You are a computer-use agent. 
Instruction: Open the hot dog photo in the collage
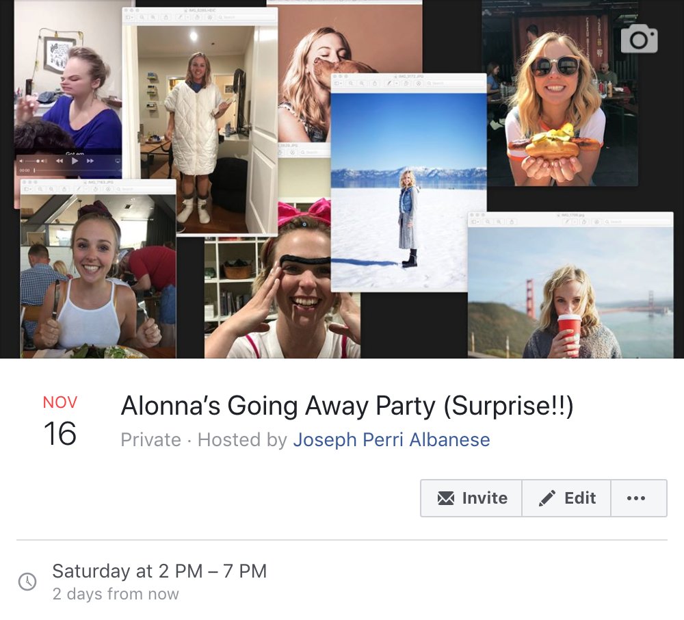point(560,94)
